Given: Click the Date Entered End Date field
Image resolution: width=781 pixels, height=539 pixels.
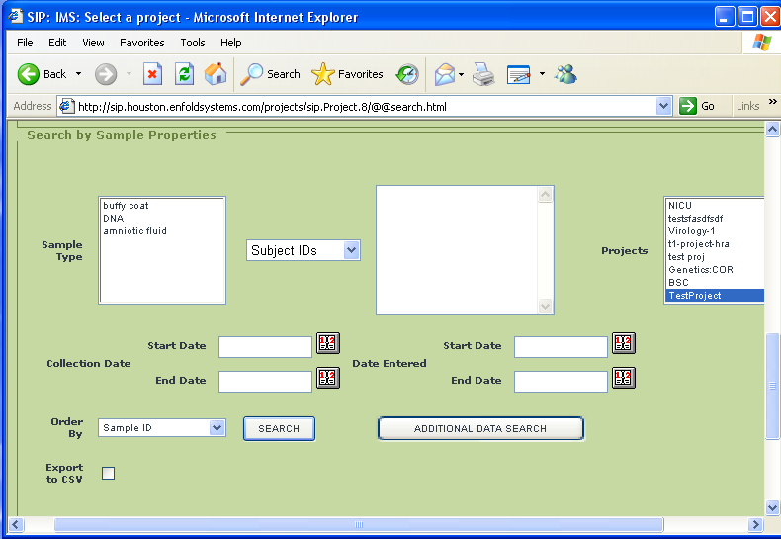Looking at the screenshot, I should [x=561, y=381].
